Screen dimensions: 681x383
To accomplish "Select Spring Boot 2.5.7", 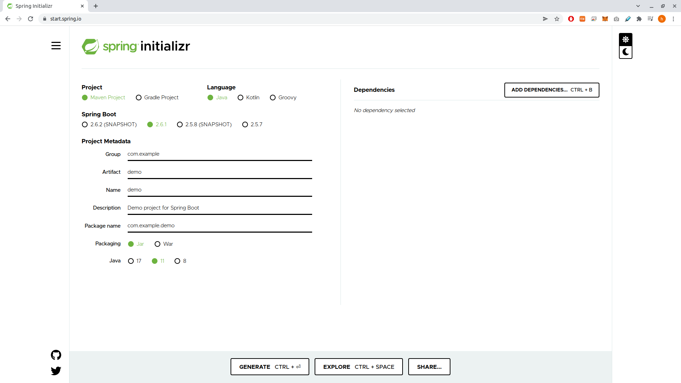I will (x=245, y=124).
